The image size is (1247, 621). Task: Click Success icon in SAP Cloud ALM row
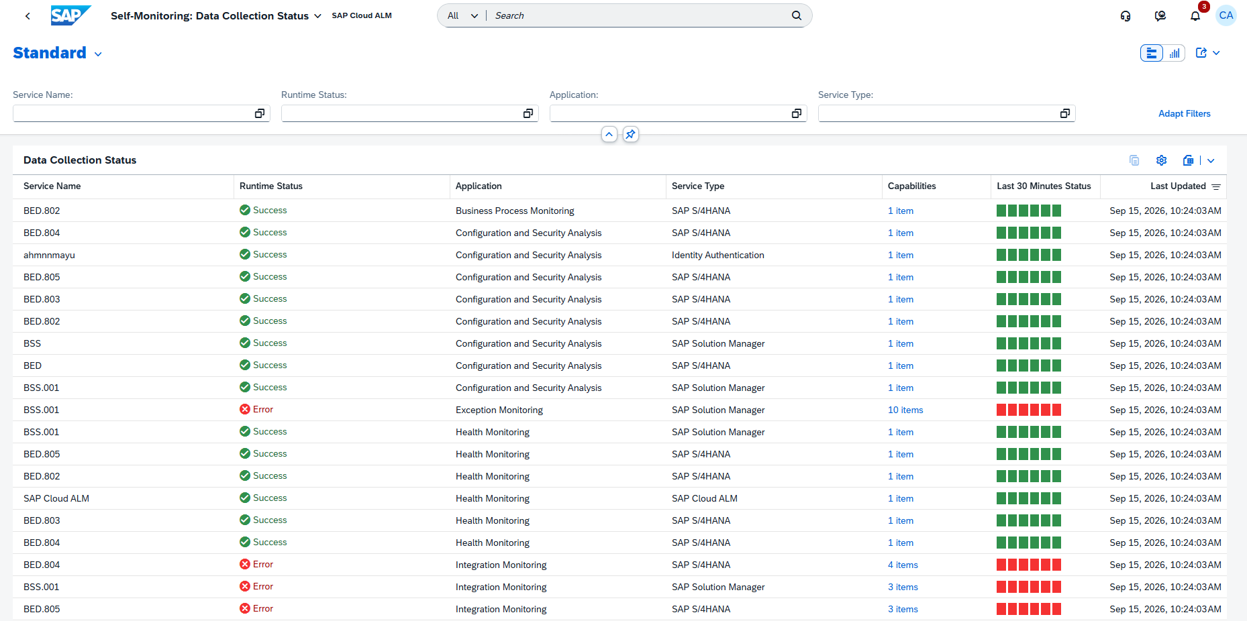coord(245,498)
